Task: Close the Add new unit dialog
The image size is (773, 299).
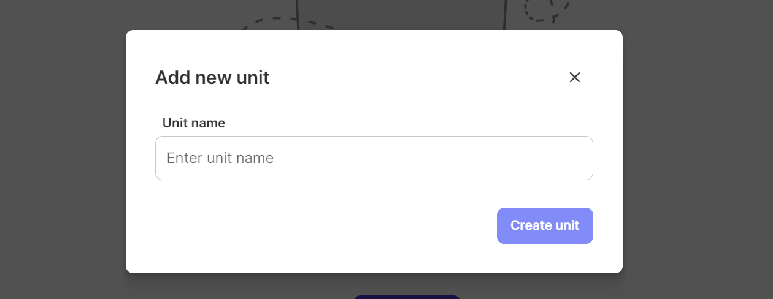Action: click(574, 77)
